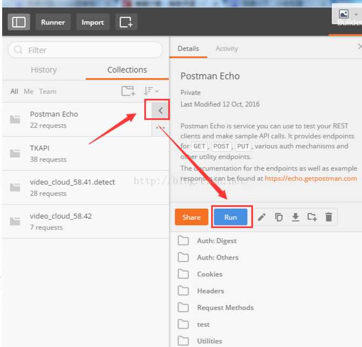Open Postman Echo more options ellipsis
The width and height of the screenshot is (362, 347).
[x=161, y=128]
